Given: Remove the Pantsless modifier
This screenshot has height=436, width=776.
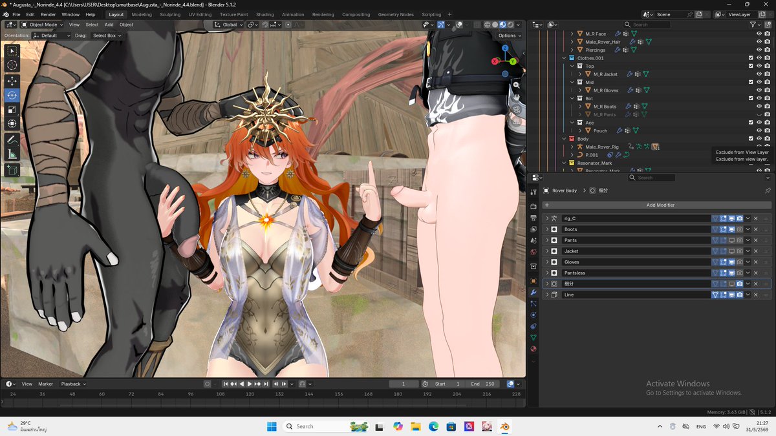Looking at the screenshot, I should pyautogui.click(x=755, y=273).
